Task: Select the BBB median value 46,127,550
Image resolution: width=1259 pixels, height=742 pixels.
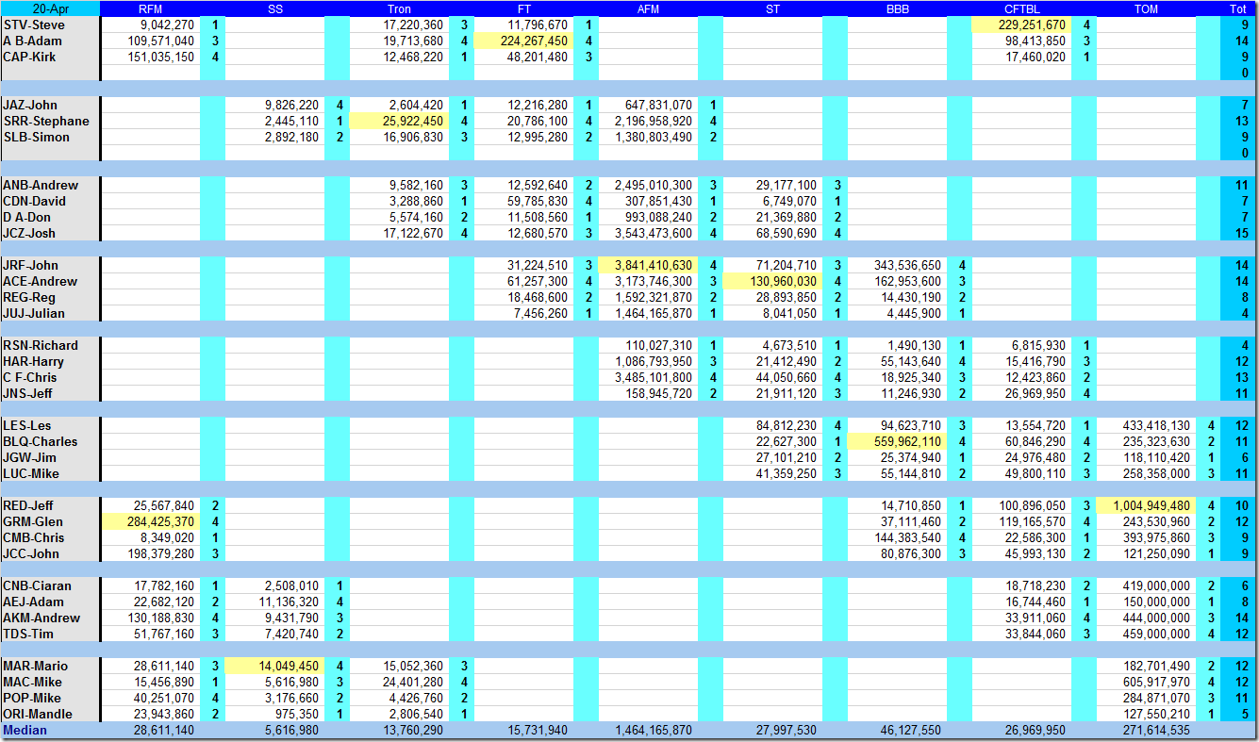Action: point(897,730)
